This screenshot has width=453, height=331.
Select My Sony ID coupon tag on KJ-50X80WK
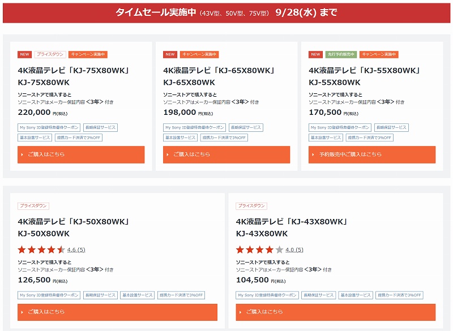[49, 295]
